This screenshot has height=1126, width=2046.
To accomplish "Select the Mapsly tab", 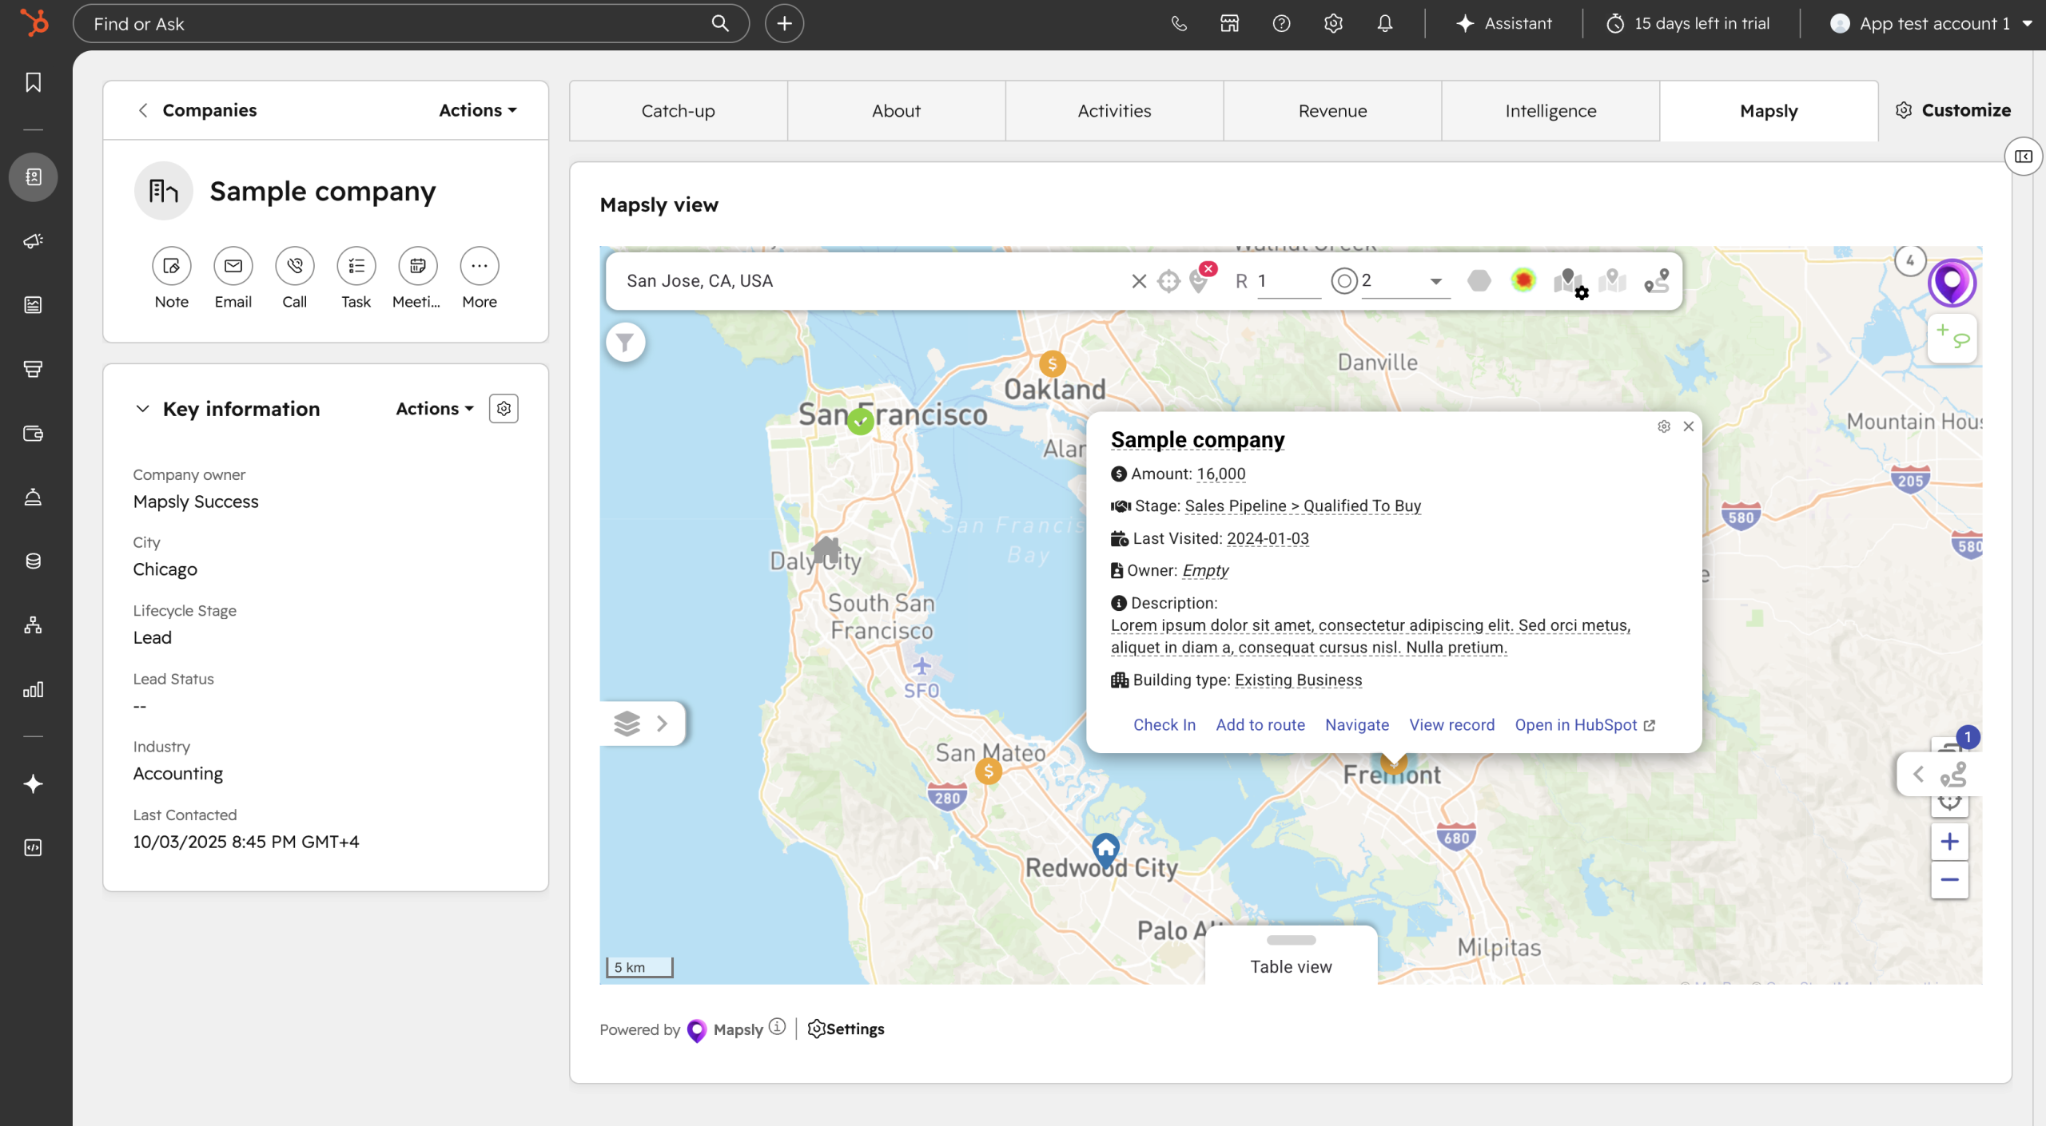I will coord(1769,111).
